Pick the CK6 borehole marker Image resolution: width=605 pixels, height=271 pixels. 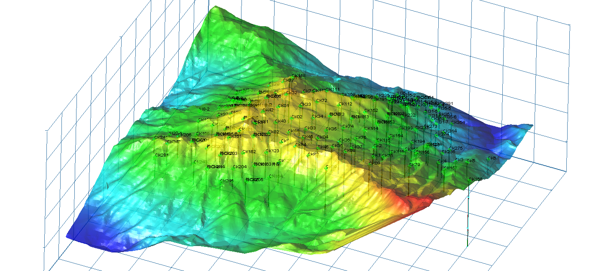pos(488,159)
